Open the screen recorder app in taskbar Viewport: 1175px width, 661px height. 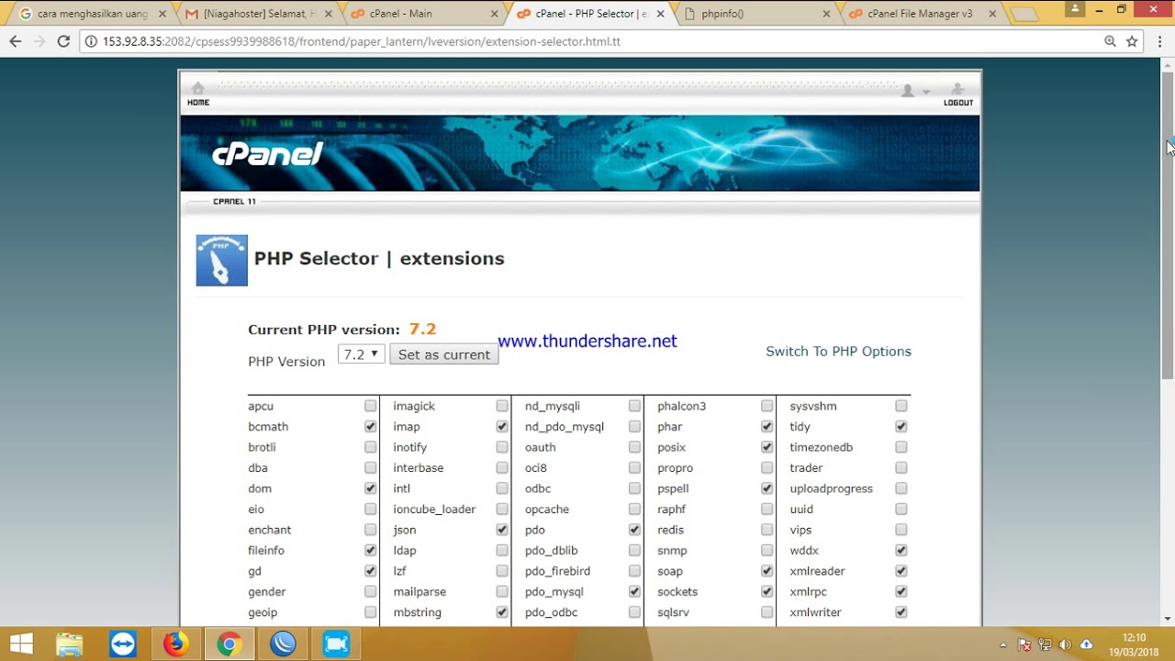(x=336, y=644)
